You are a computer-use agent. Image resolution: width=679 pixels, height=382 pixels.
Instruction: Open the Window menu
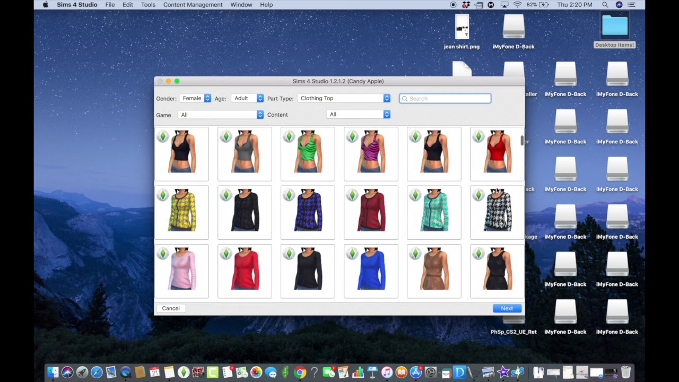coord(241,5)
